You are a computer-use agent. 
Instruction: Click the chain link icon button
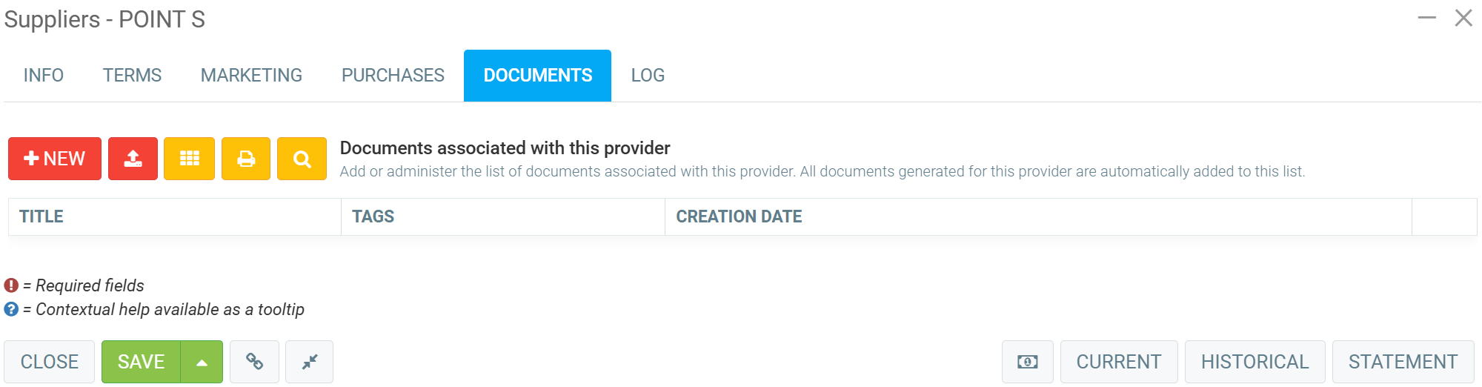(254, 362)
